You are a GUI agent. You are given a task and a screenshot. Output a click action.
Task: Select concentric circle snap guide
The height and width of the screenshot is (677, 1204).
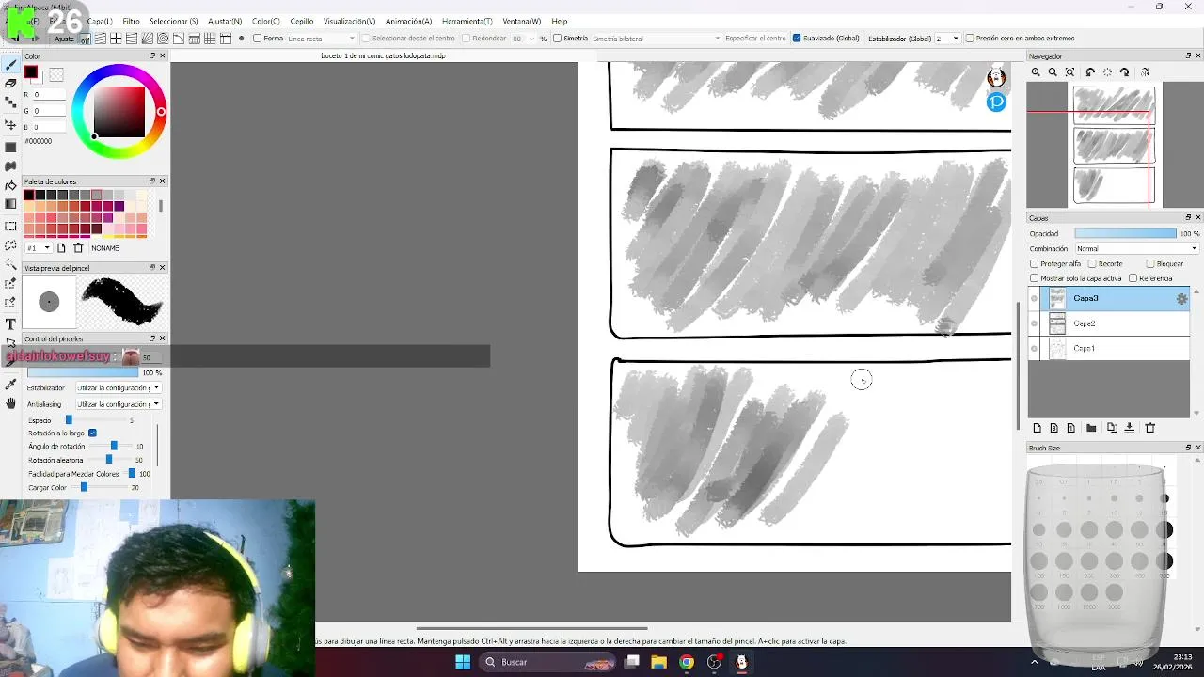(x=163, y=39)
